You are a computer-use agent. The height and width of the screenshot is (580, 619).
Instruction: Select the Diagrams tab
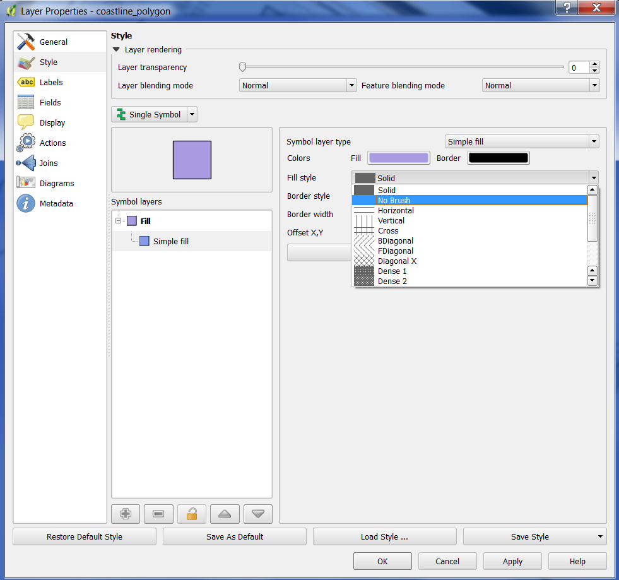pos(56,184)
